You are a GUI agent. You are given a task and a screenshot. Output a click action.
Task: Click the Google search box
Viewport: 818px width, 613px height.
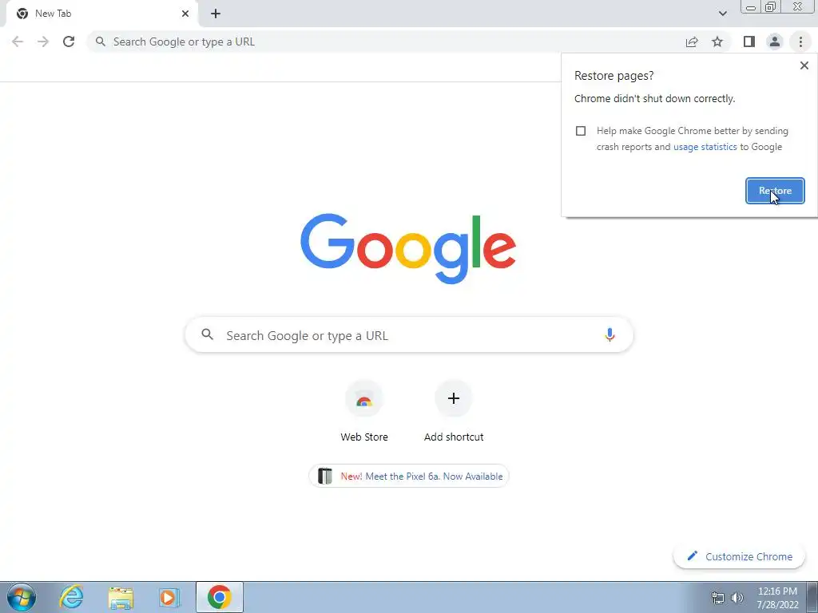[x=409, y=334]
